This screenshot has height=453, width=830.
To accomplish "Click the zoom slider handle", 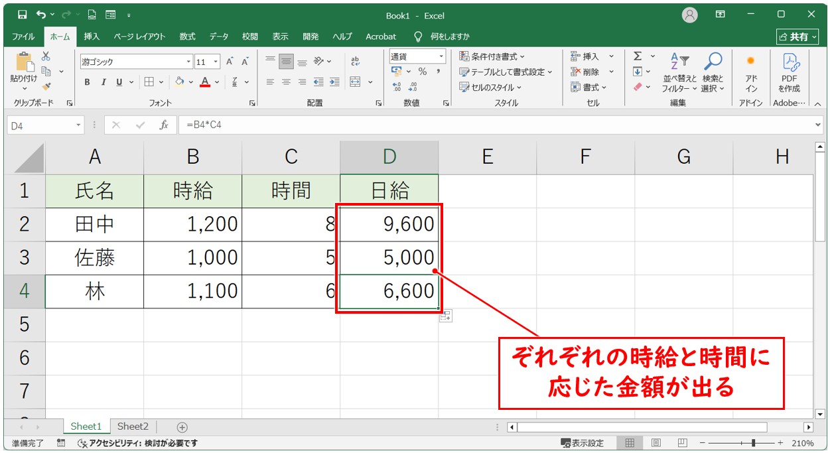I will 753,443.
